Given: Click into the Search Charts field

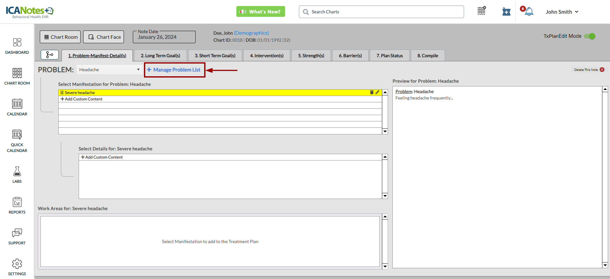Looking at the screenshot, I should (381, 12).
